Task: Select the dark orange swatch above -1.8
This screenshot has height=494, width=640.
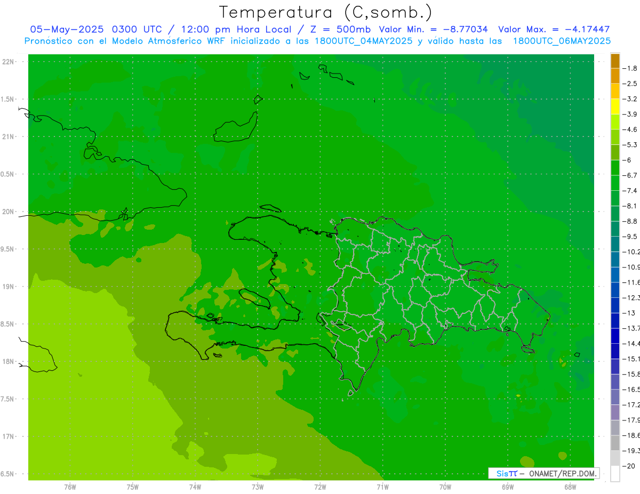Action: [615, 61]
